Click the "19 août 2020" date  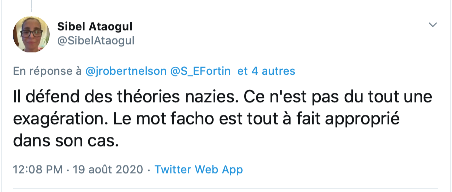pos(108,169)
